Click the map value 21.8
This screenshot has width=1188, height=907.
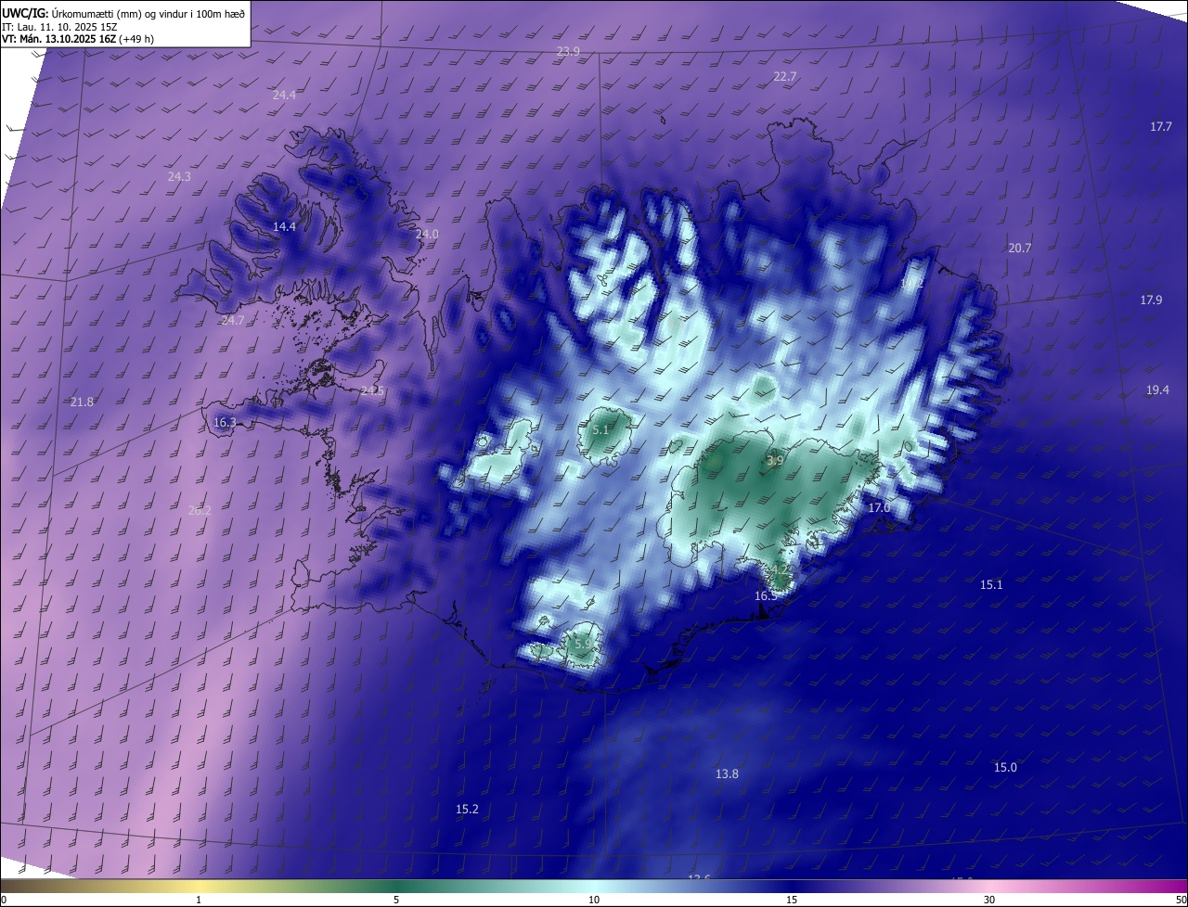(x=82, y=402)
